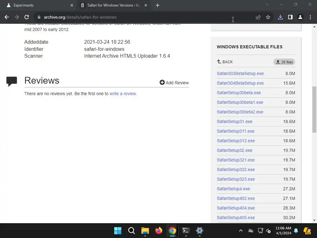This screenshot has height=238, width=317.
Task: Open notification bell in tray
Action: click(x=296, y=231)
